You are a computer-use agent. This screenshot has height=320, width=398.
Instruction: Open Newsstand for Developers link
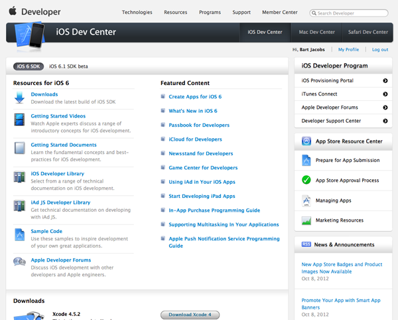tap(201, 153)
